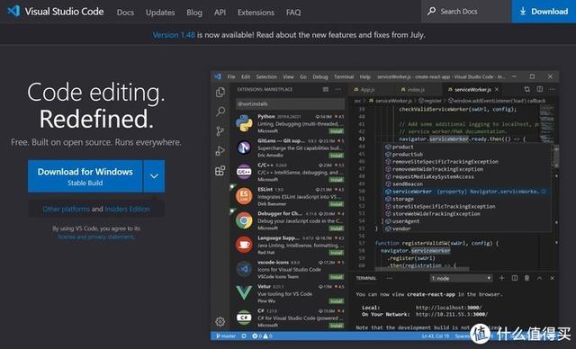Click the errors and warnings status indicator
Viewport: 576px width, 349px height.
pos(262,336)
